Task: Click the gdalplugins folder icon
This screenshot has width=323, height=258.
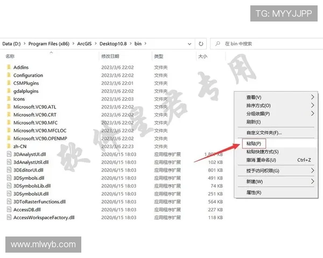Action: 9,91
